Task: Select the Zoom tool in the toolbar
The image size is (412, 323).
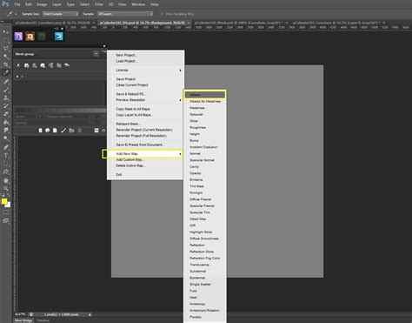Action: (x=6, y=188)
